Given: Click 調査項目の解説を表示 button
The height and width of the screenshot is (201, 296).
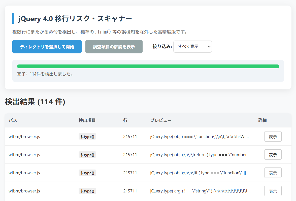Looking at the screenshot, I should point(114,47).
